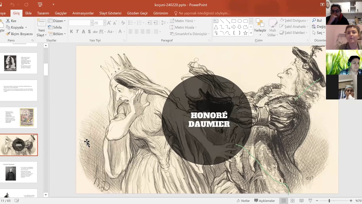Toggle bold K formatting
This screenshot has height=204, width=362.
coord(71,31)
